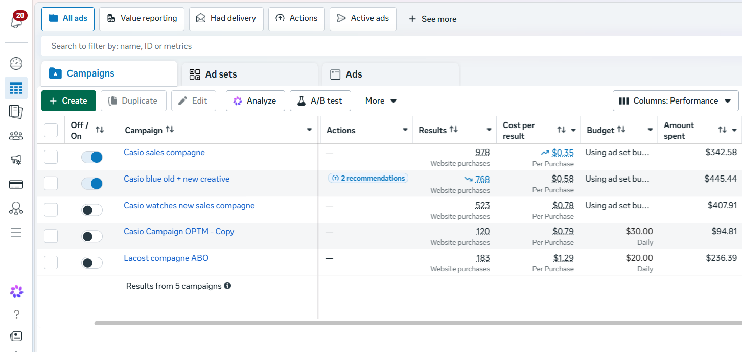Image resolution: width=742 pixels, height=352 pixels.
Task: Turn off Casio sales compagne toggle
Action: coord(92,157)
